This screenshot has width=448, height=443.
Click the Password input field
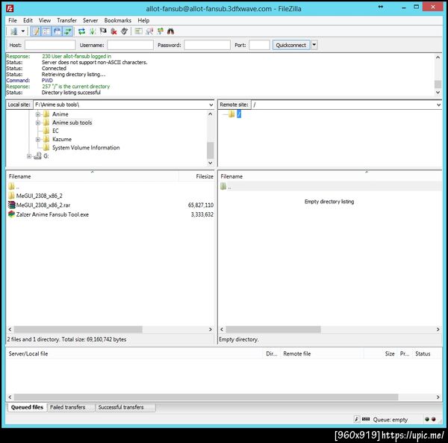(x=207, y=45)
